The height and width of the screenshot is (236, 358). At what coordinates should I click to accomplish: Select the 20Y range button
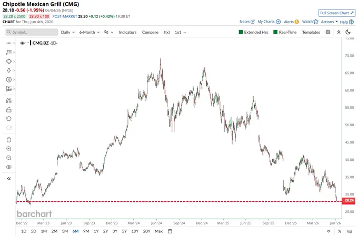[x=146, y=231]
